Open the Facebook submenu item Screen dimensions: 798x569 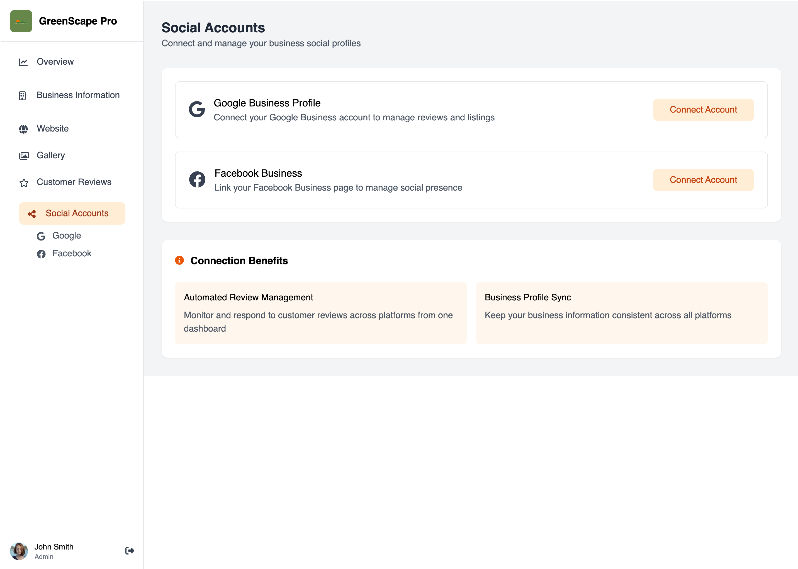72,253
